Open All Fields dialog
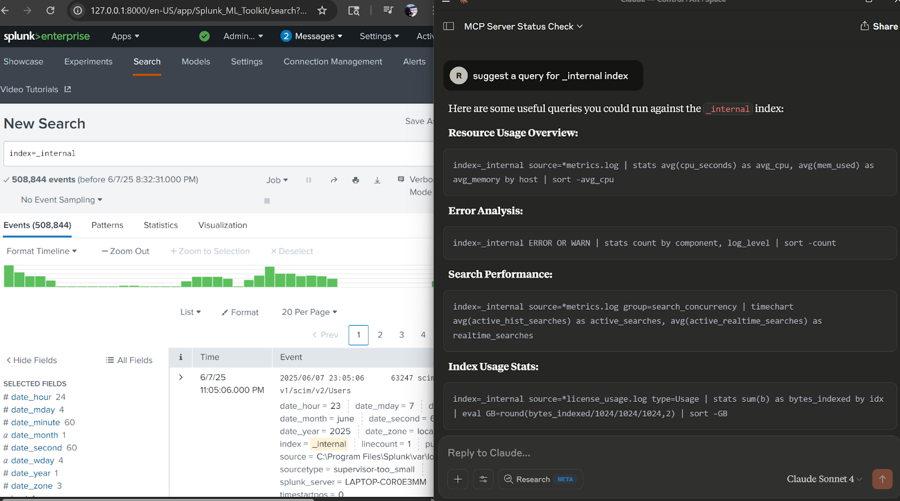This screenshot has height=501, width=900. tap(129, 360)
